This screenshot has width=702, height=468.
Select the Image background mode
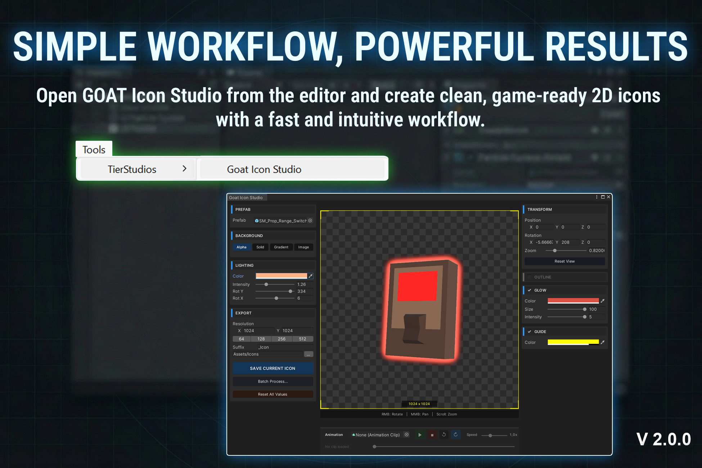(x=303, y=247)
